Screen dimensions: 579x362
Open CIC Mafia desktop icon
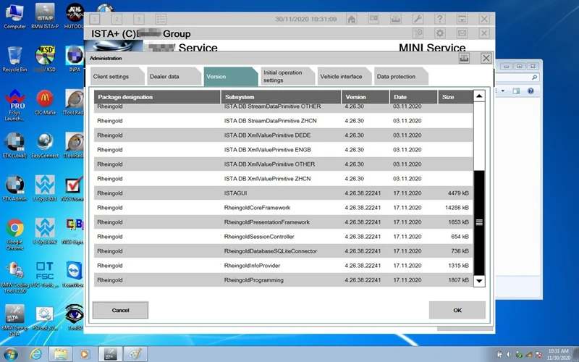coord(45,102)
